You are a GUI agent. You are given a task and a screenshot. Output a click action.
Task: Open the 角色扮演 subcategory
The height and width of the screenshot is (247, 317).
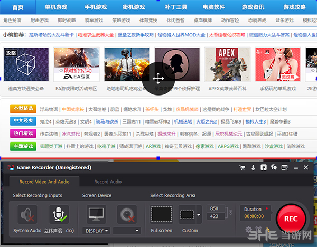[x=12, y=21]
